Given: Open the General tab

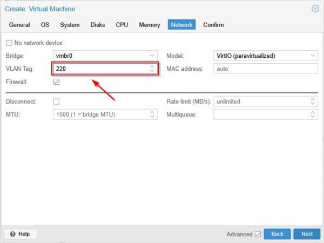Looking at the screenshot, I should click(x=19, y=25).
